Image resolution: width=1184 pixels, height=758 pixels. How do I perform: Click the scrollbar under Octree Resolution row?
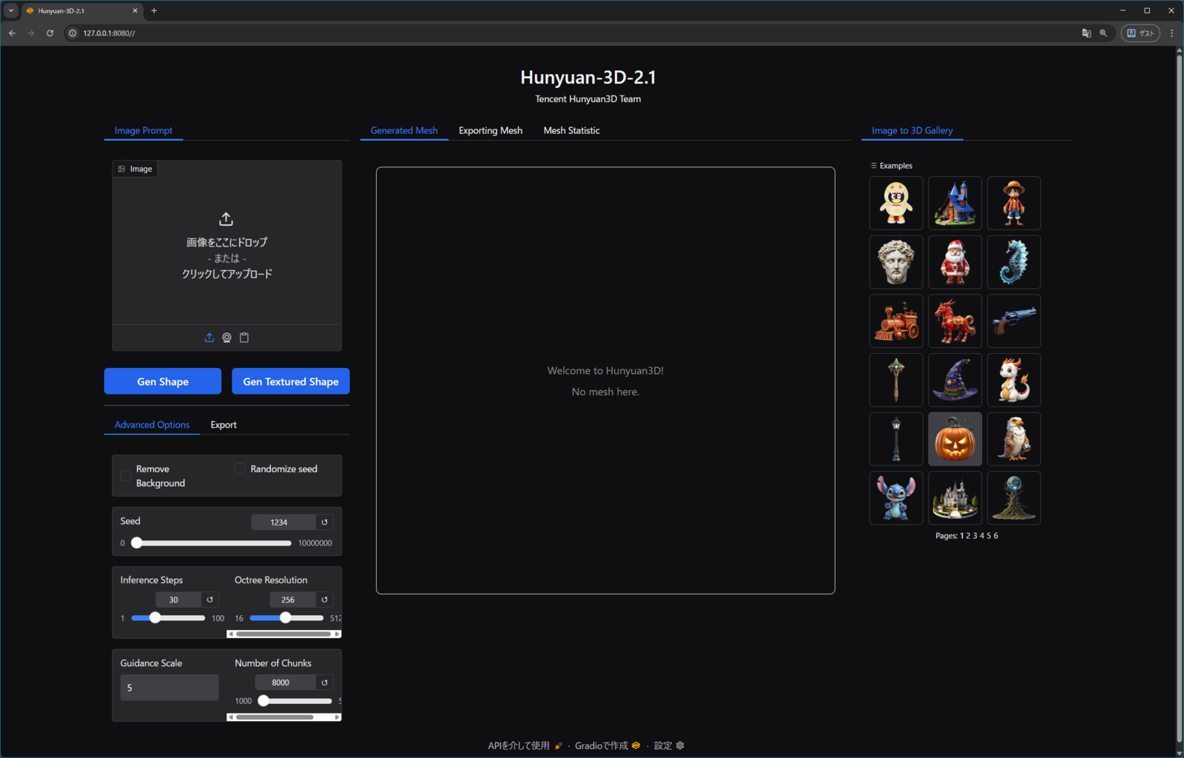(284, 634)
